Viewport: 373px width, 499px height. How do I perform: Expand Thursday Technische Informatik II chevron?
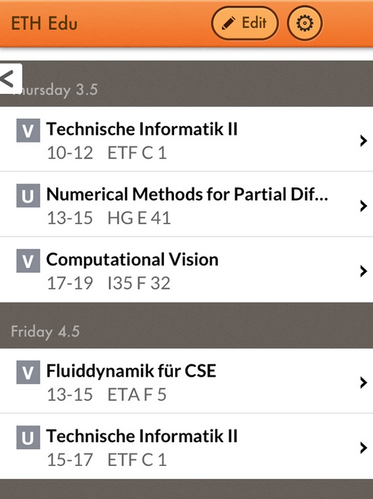click(364, 140)
